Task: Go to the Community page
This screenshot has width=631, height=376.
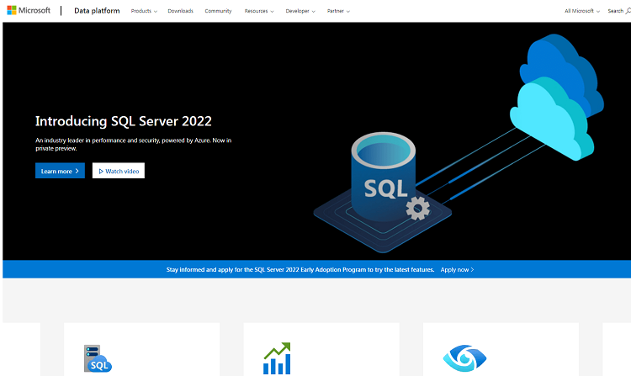Action: [218, 11]
